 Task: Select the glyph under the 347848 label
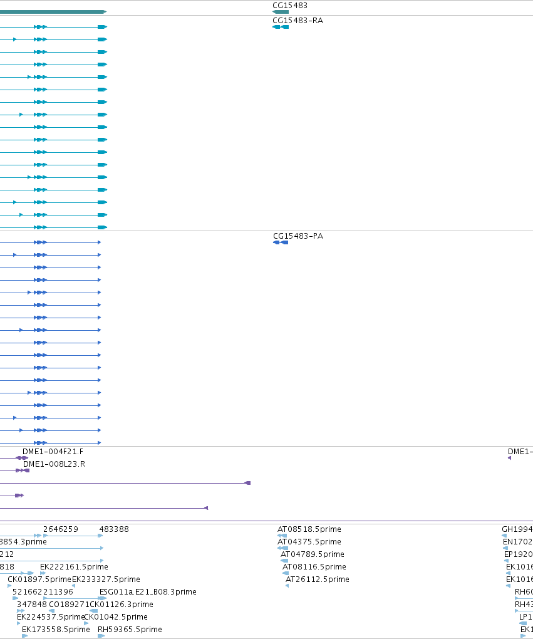[21, 611]
